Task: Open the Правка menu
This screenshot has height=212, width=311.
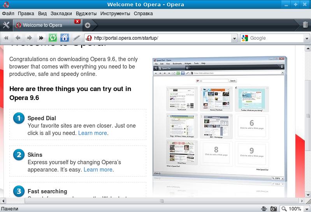Action: tap(26, 14)
